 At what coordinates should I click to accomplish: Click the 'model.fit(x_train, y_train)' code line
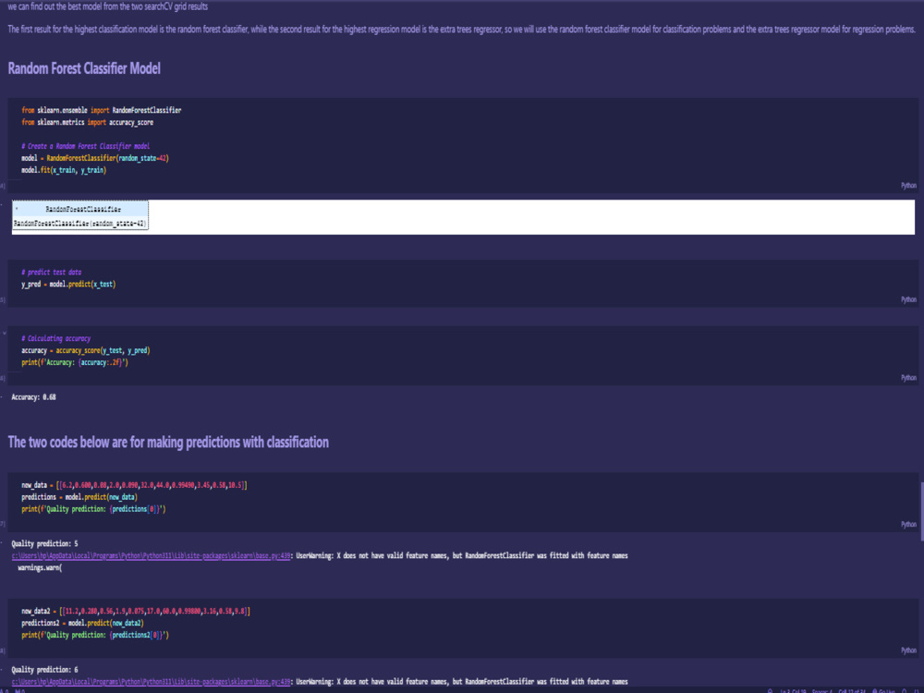click(64, 170)
